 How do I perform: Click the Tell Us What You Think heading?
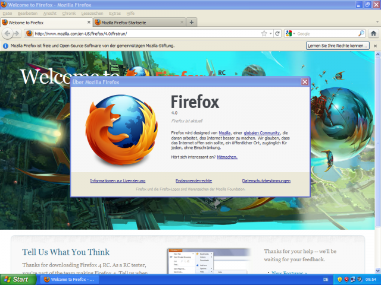click(66, 252)
